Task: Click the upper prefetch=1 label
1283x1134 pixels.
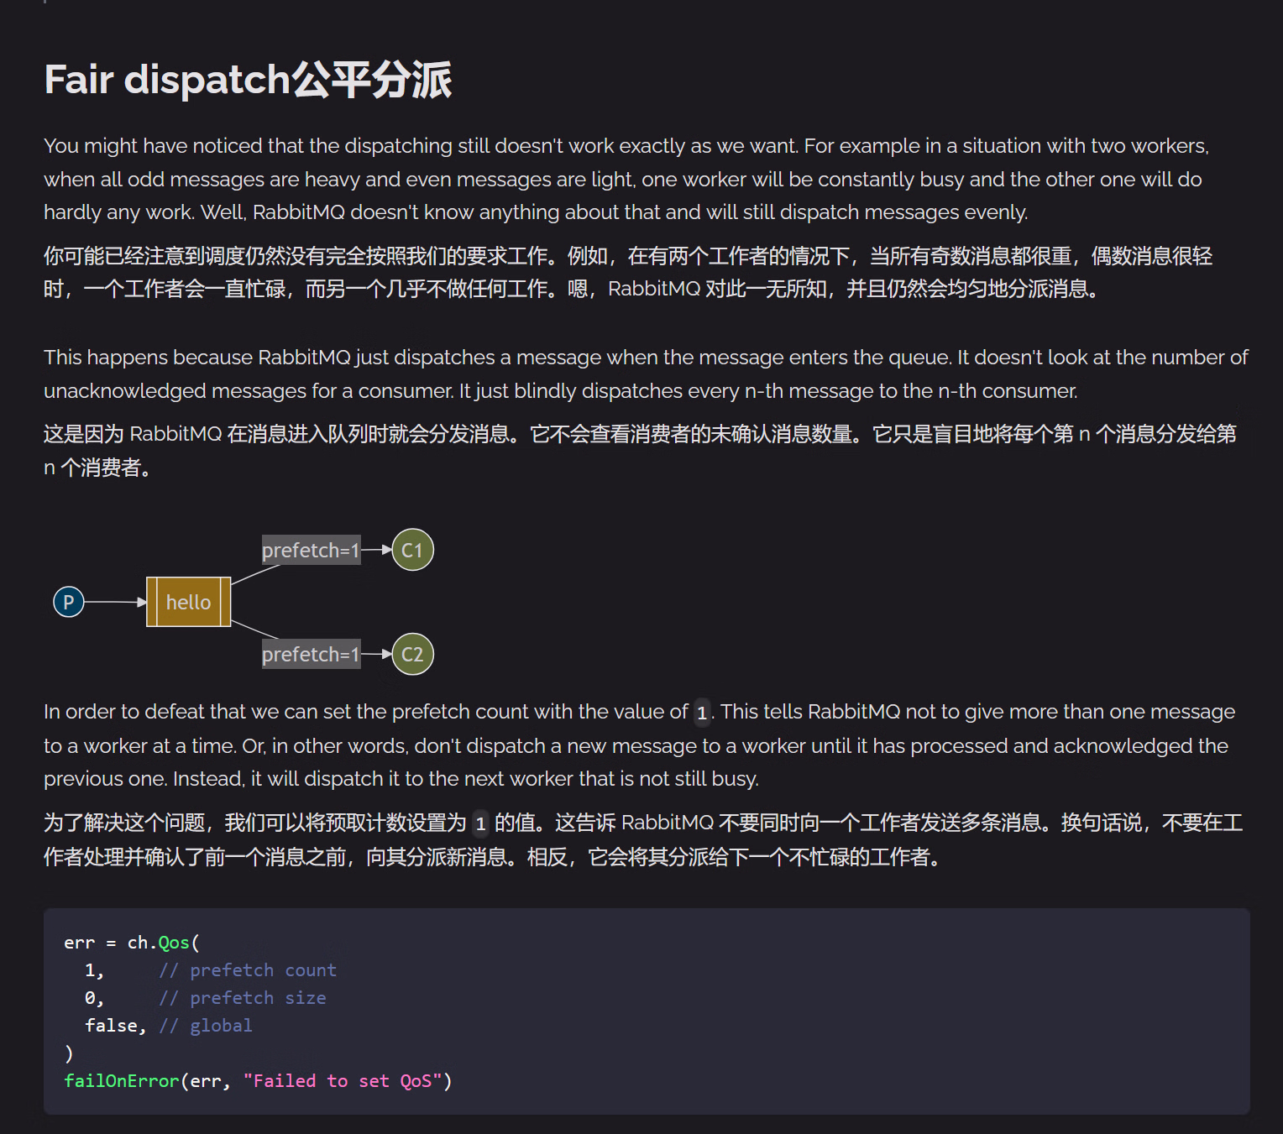Action: (x=311, y=550)
